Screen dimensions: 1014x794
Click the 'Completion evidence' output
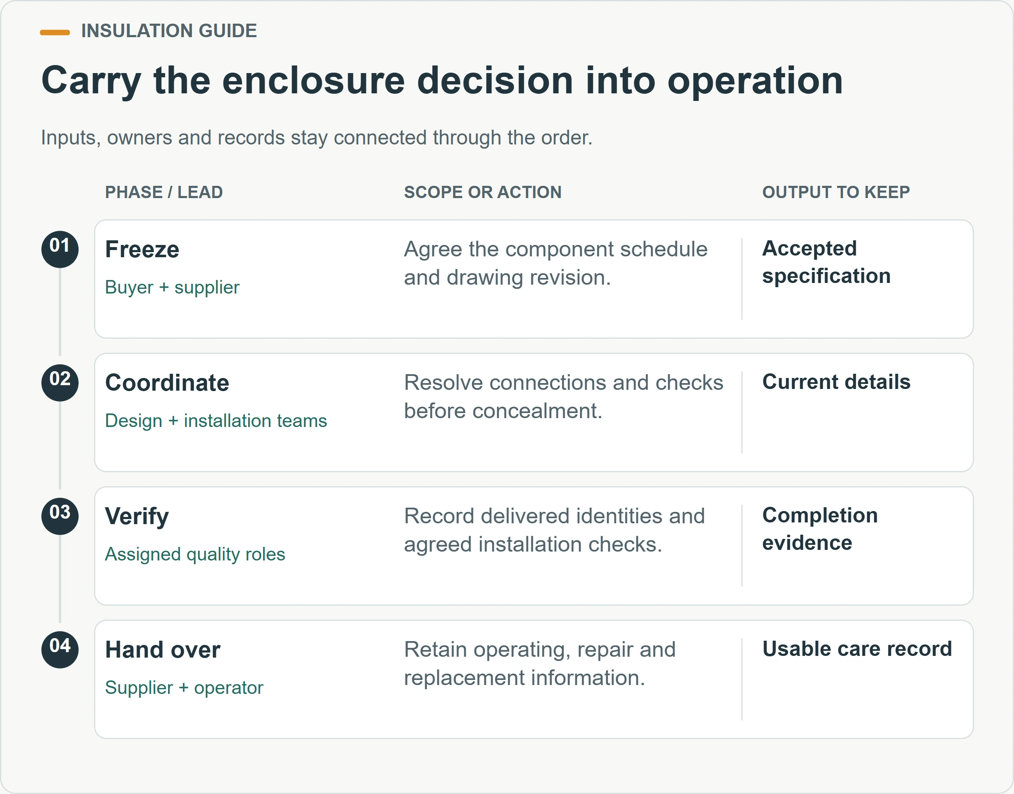[x=820, y=529]
